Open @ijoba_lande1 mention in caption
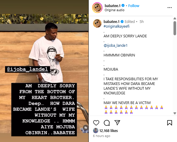This screenshot has height=142, width=177. click(x=116, y=46)
